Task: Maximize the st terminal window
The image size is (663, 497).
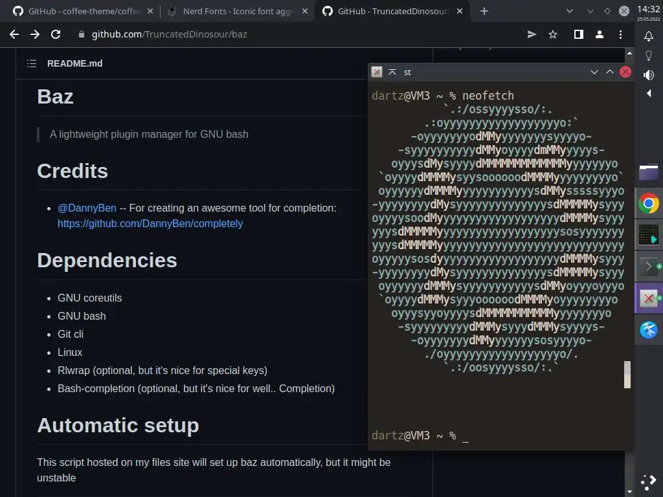Action: pos(610,72)
